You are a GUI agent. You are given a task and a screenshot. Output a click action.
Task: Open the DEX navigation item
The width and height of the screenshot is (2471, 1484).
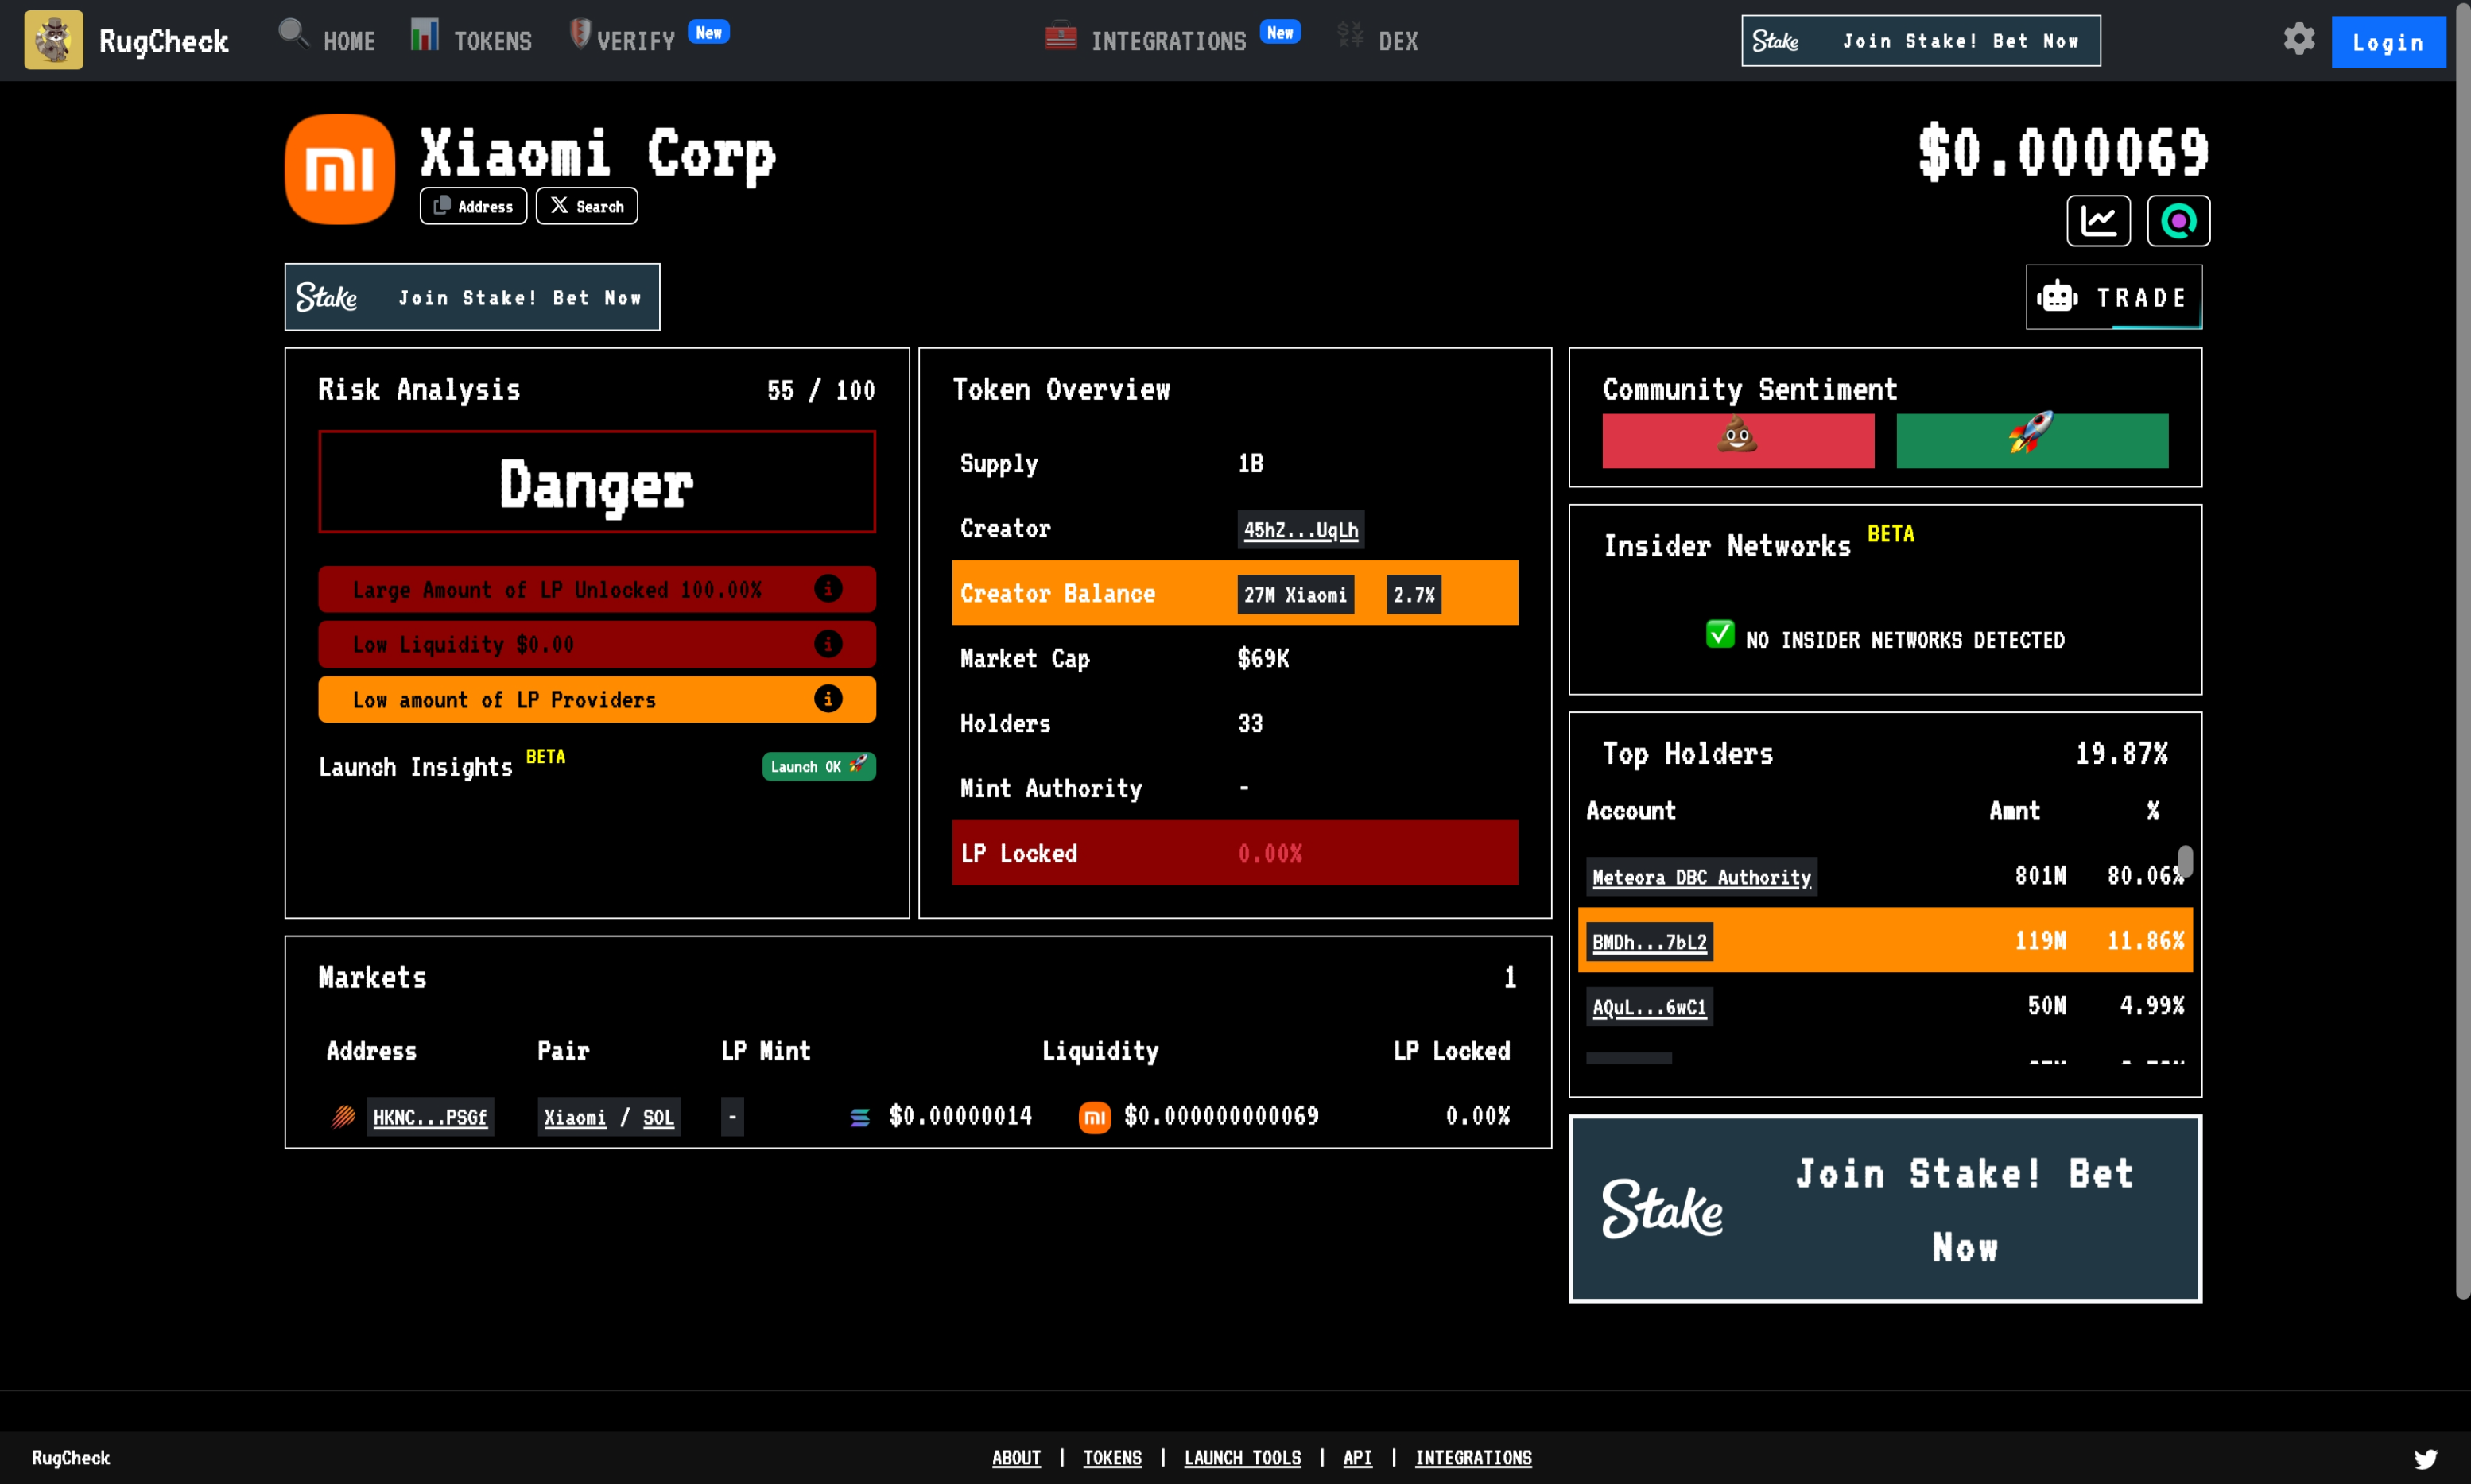[1396, 40]
